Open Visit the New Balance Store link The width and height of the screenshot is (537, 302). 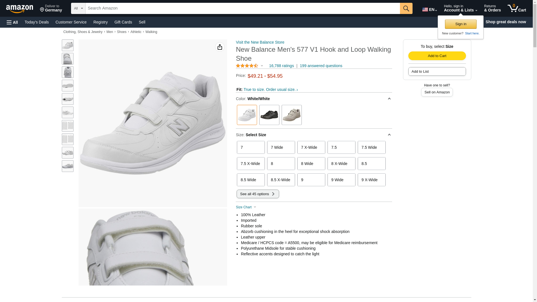[x=260, y=42]
